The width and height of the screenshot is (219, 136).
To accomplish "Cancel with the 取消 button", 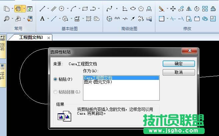I will tap(179, 73).
